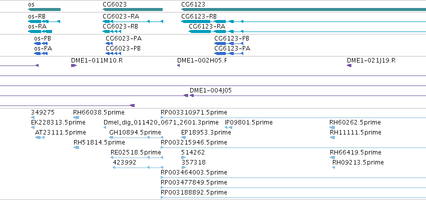The height and width of the screenshot is (200, 426).
Task: Select the CG6123-PA protein feature
Action: (229, 53)
